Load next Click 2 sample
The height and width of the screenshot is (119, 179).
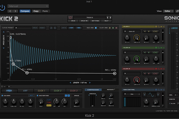tap(149, 52)
